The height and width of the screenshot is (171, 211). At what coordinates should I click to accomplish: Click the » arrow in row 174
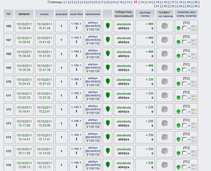[x=189, y=140]
